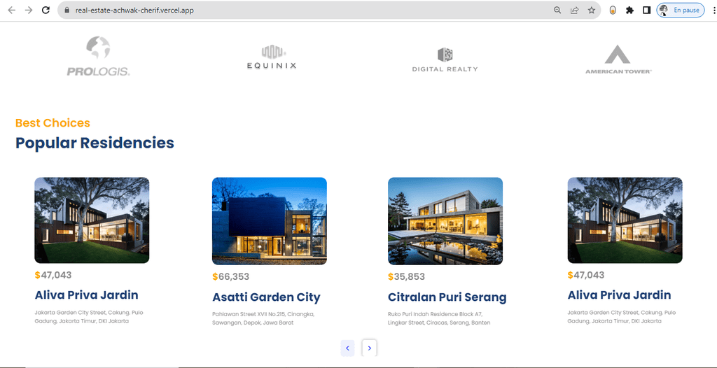The image size is (717, 368).
Task: Open the Extensions puzzle menu
Action: (629, 10)
